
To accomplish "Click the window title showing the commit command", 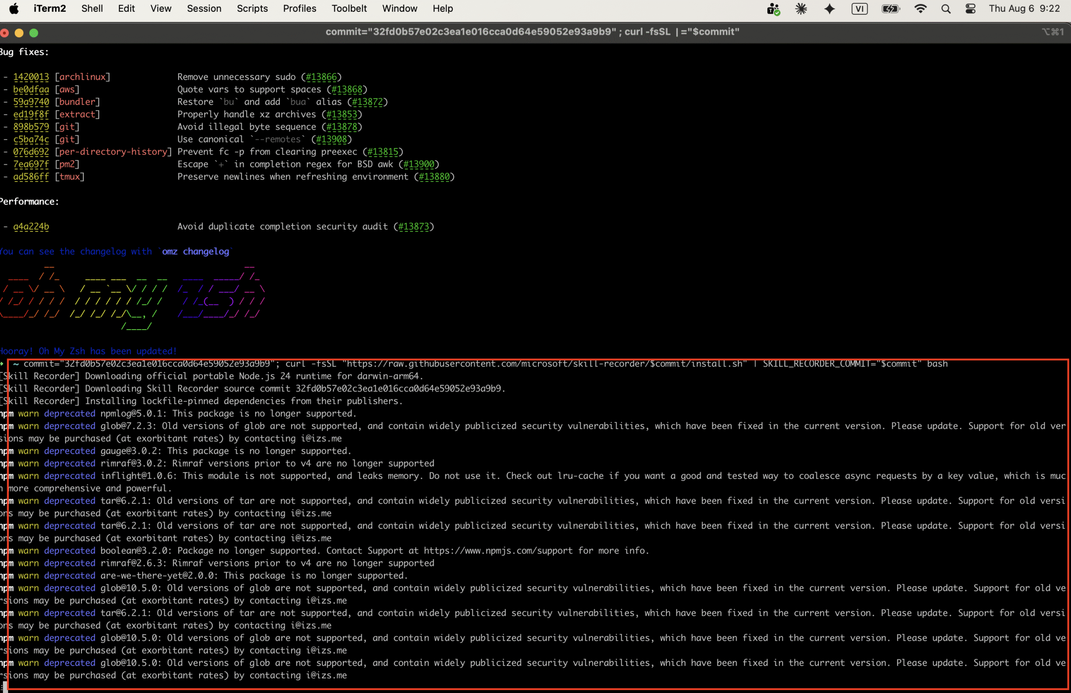I will click(532, 32).
